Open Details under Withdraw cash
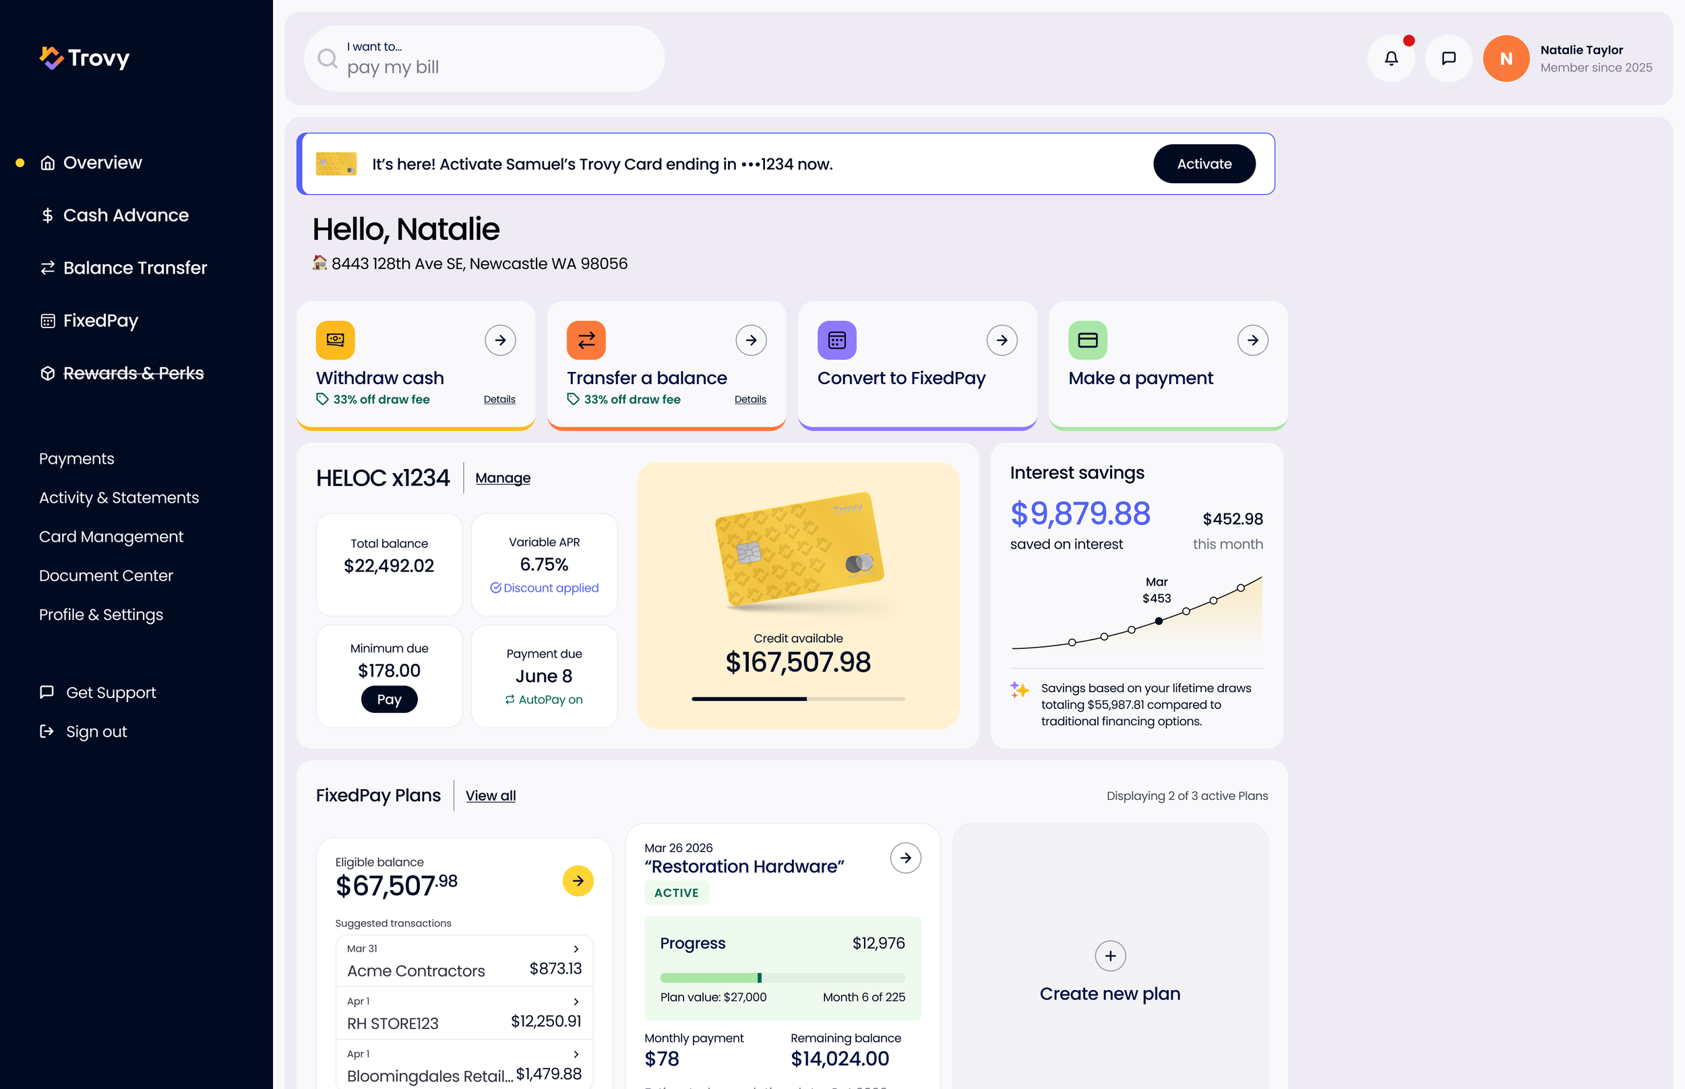The width and height of the screenshot is (1685, 1089). (x=499, y=400)
